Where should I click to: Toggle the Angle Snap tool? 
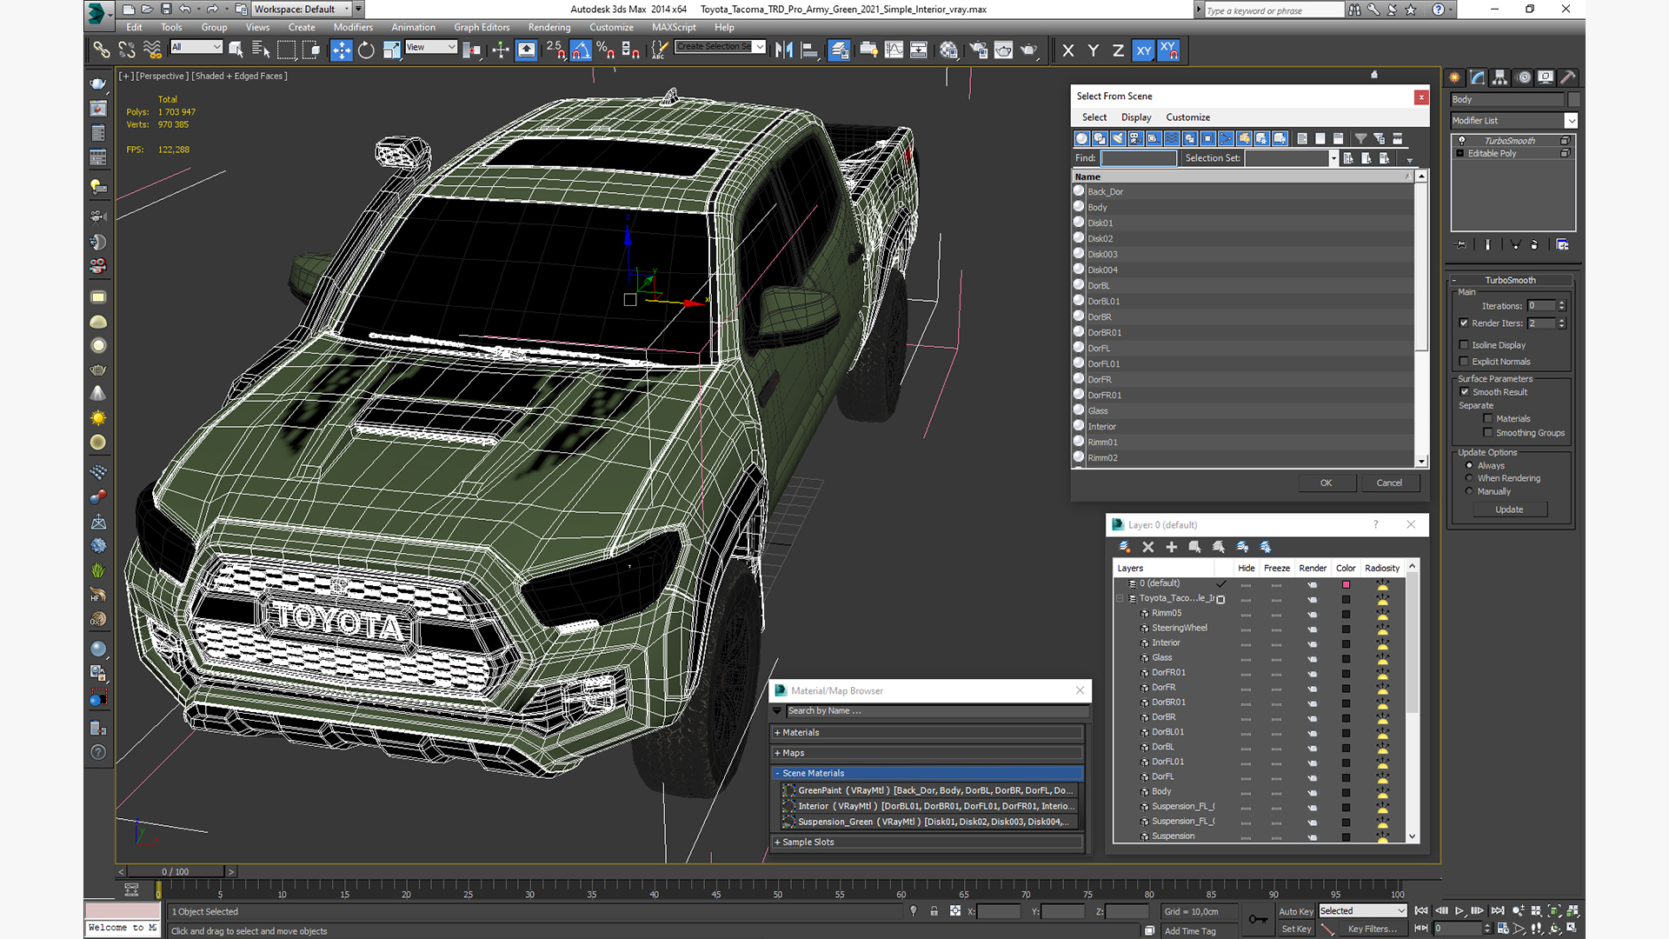pyautogui.click(x=581, y=50)
